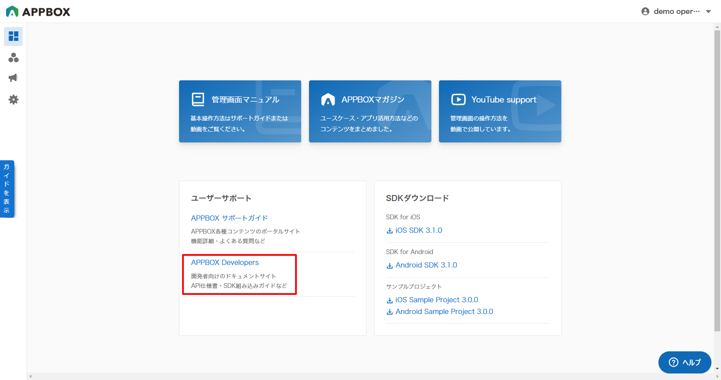Click the horizontal scrollbar left arrow
The image size is (721, 380).
30,376
